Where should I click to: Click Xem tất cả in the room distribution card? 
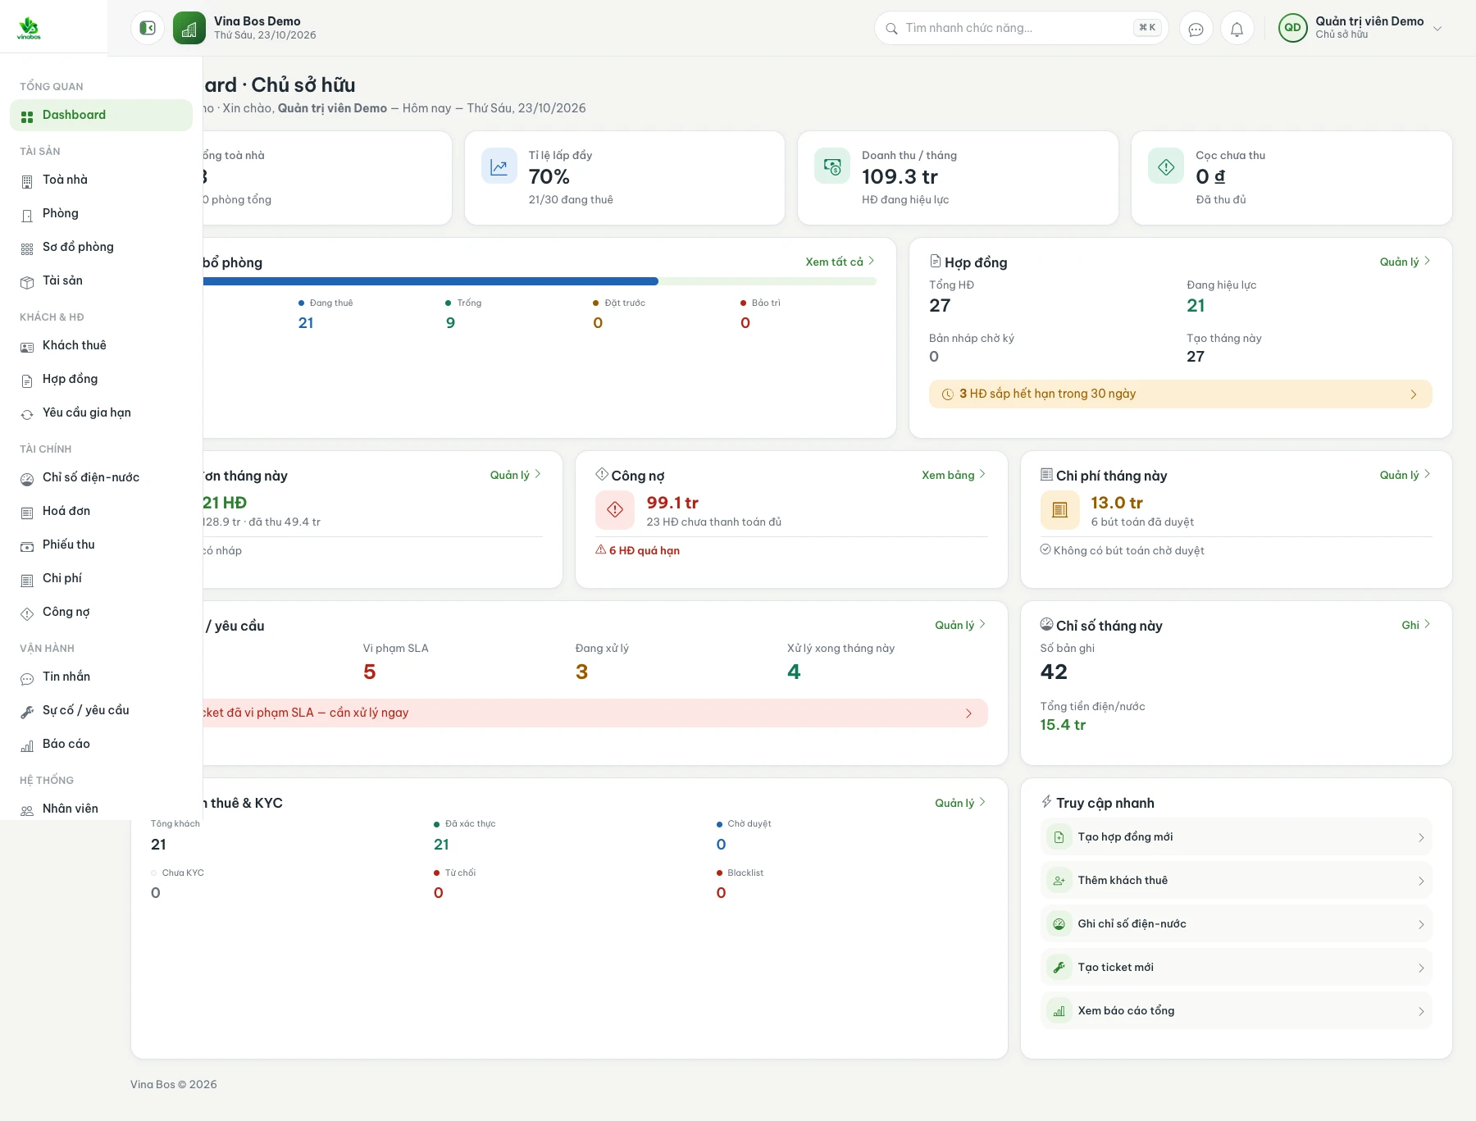point(840,262)
